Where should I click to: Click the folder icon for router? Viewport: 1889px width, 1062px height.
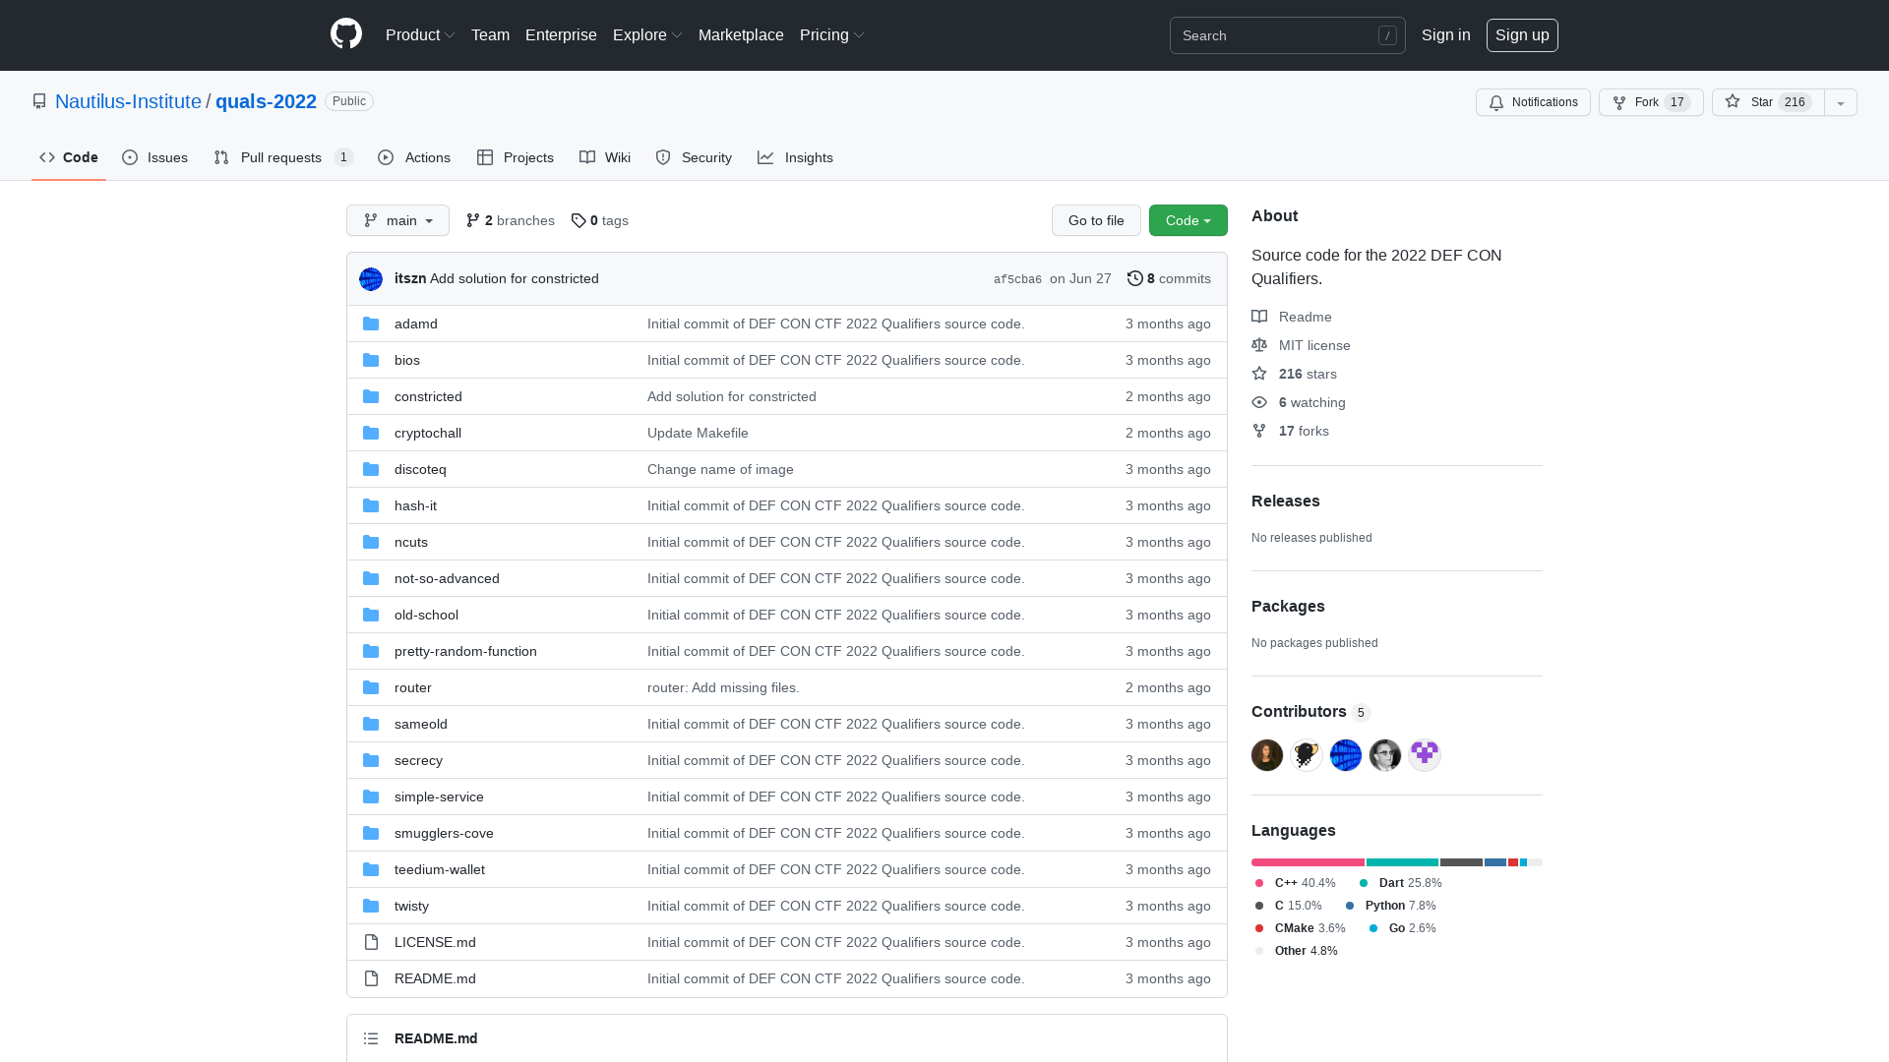(x=371, y=687)
